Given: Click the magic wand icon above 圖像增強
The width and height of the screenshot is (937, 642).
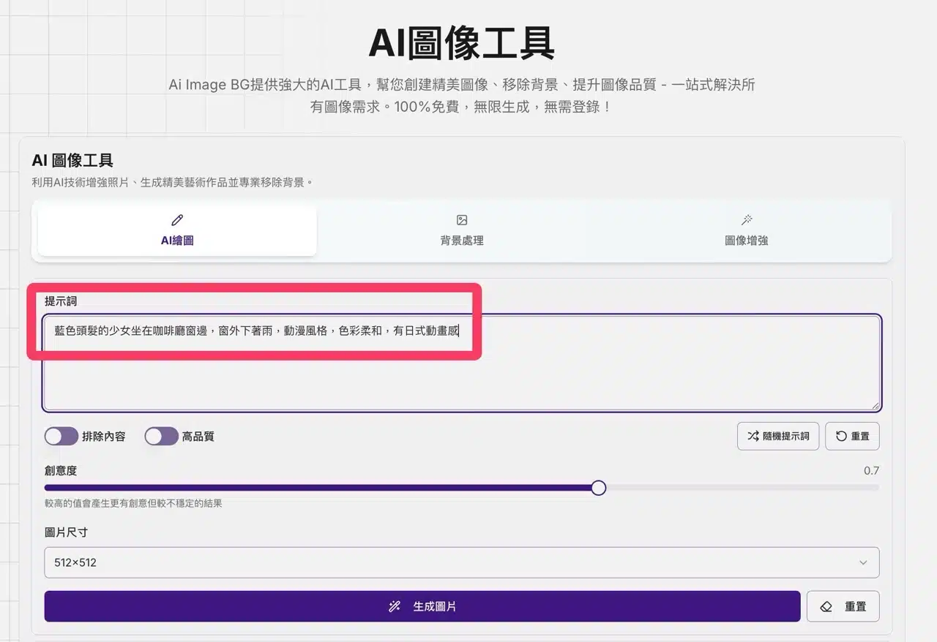Looking at the screenshot, I should (747, 220).
